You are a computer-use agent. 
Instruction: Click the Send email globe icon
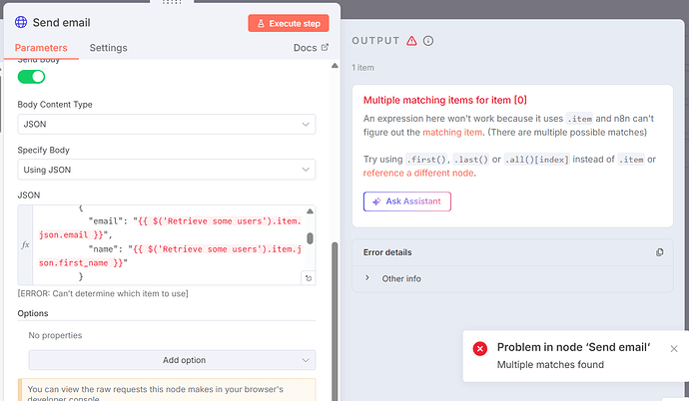pyautogui.click(x=21, y=22)
